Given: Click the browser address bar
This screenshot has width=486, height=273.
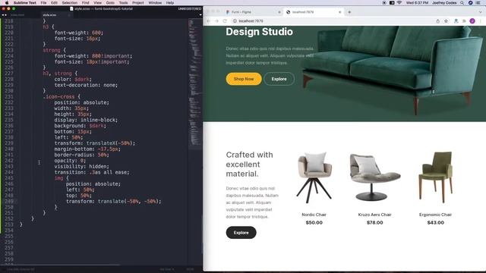Looking at the screenshot, I should 340,21.
